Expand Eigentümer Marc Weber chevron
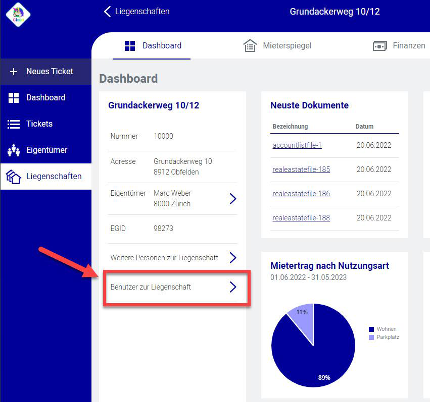Viewport: 430px width, 402px height. [x=233, y=199]
